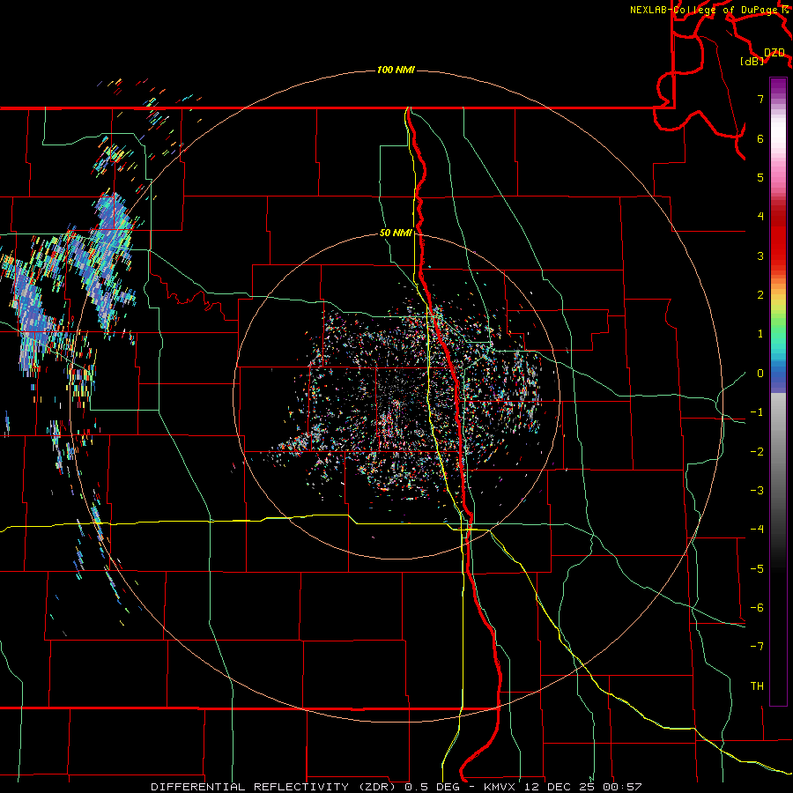Click the 3 tick label on color scale
Image resolution: width=793 pixels, height=793 pixels.
tap(760, 256)
